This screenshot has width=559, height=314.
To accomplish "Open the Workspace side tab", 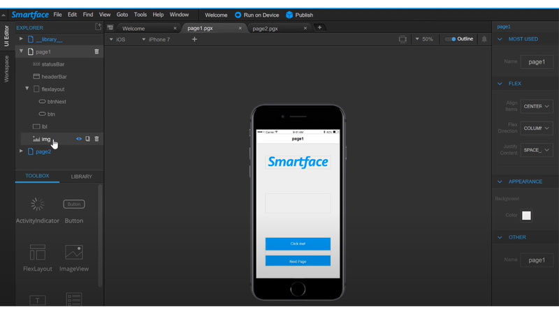I will tap(6, 69).
